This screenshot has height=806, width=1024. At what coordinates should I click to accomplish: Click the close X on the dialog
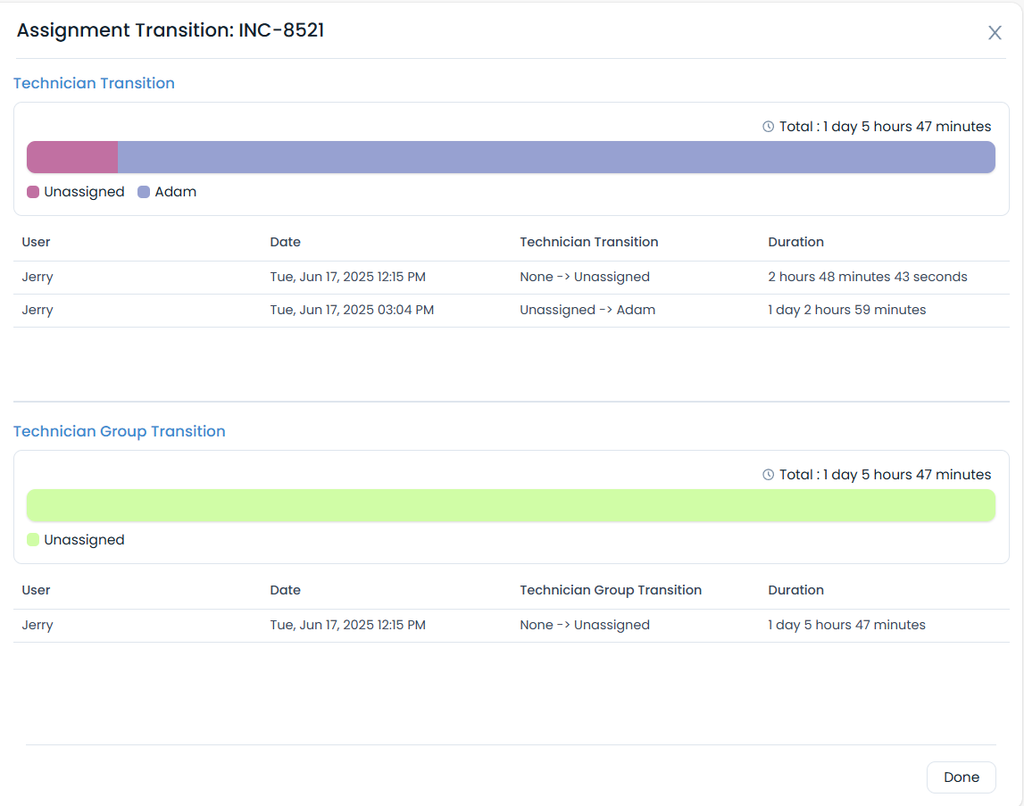coord(995,32)
